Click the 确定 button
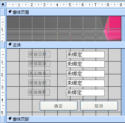 point(59,106)
